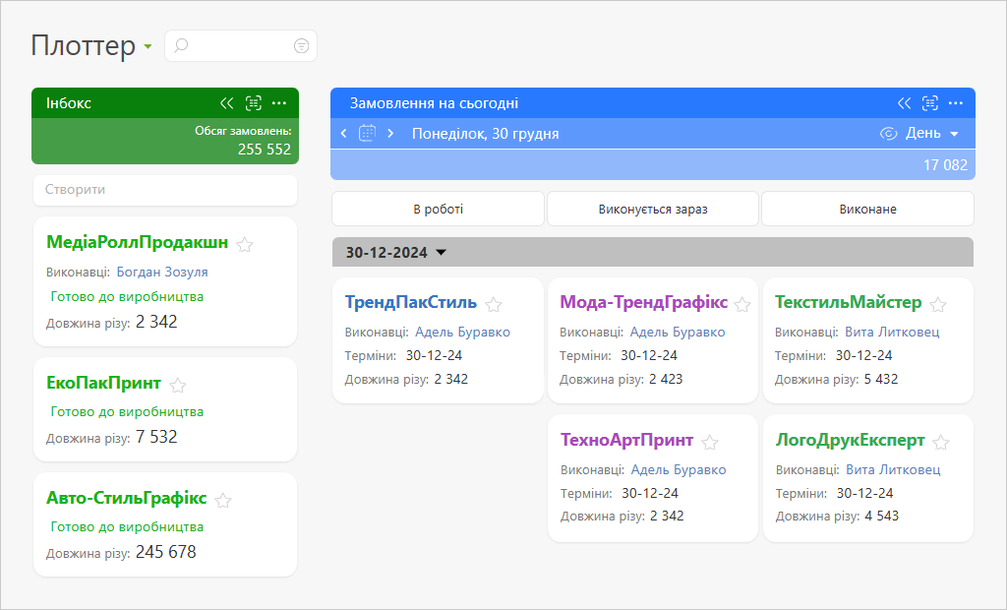Star the МедіаРоллПродакшн card
Image resolution: width=1007 pixels, height=610 pixels.
(245, 244)
